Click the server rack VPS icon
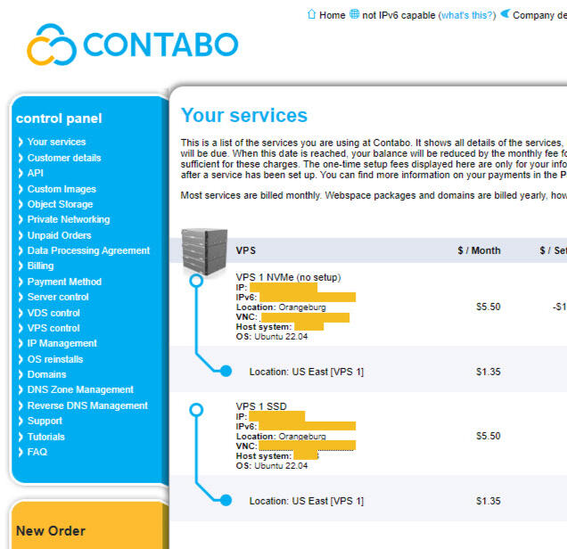567x549 pixels. (x=204, y=252)
